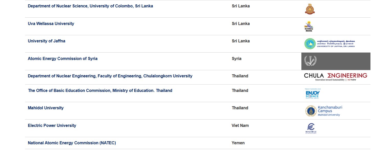Open National Atomic Energy Commission (NATEC) link
This screenshot has height=166, width=383.
[72, 143]
